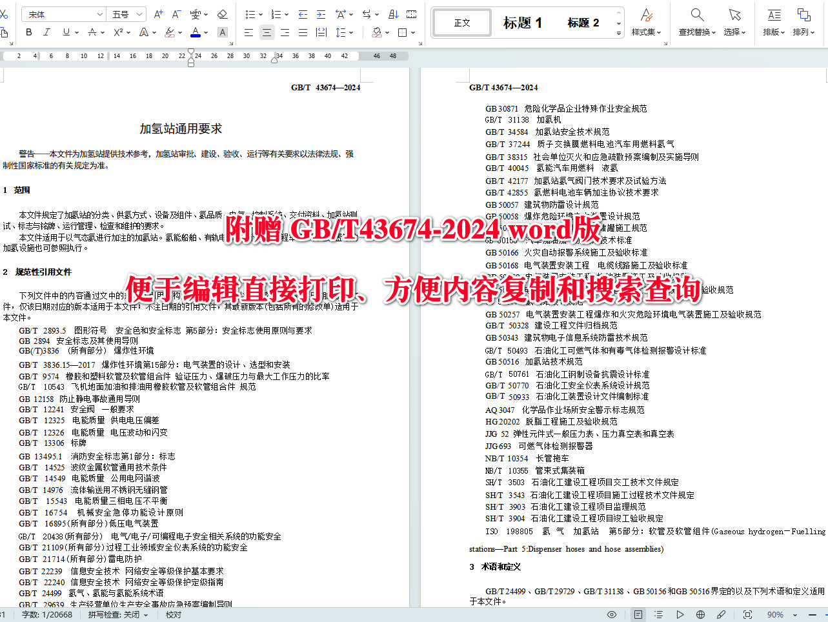Apply the blue font color
Screen dimensions: 828x622
pyautogui.click(x=196, y=32)
